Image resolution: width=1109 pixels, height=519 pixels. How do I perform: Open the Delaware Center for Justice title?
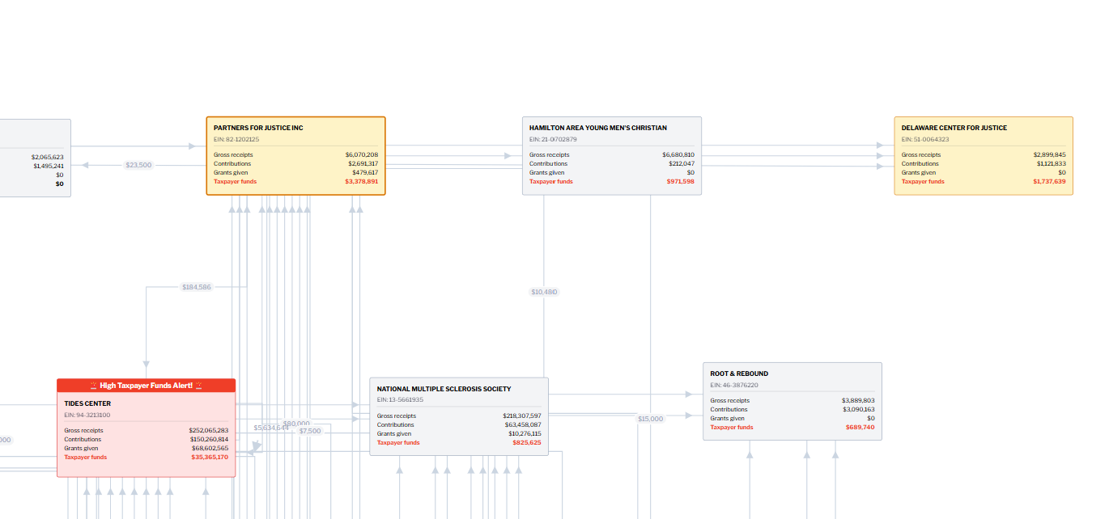(x=954, y=128)
